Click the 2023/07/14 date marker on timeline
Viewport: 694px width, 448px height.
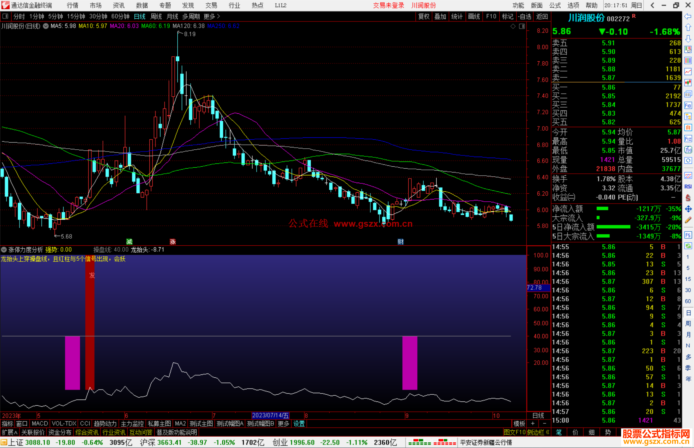tap(270, 415)
